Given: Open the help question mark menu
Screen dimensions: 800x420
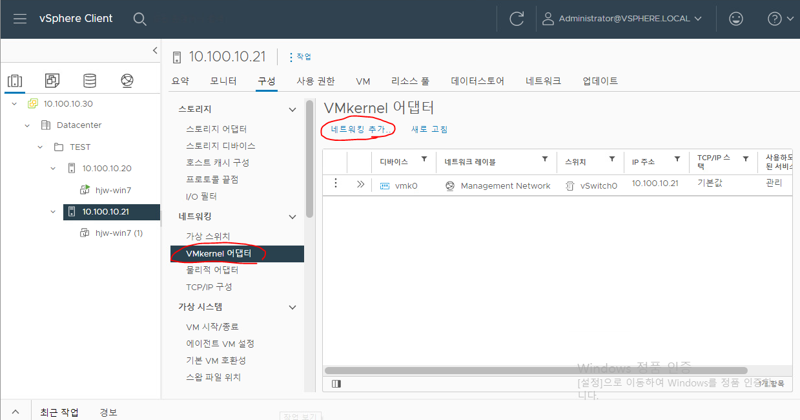Looking at the screenshot, I should coord(781,19).
